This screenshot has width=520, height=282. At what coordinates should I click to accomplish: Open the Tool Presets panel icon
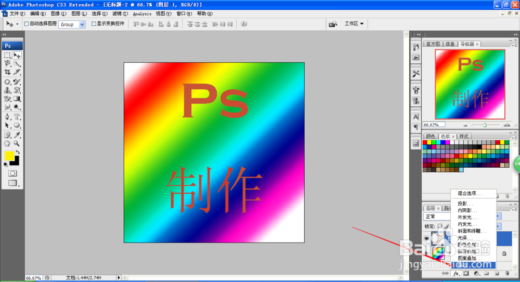(x=416, y=74)
